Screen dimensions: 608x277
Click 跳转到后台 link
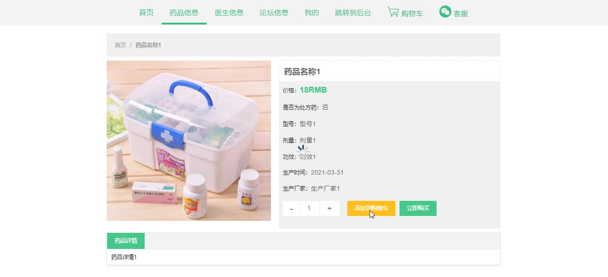coord(353,12)
